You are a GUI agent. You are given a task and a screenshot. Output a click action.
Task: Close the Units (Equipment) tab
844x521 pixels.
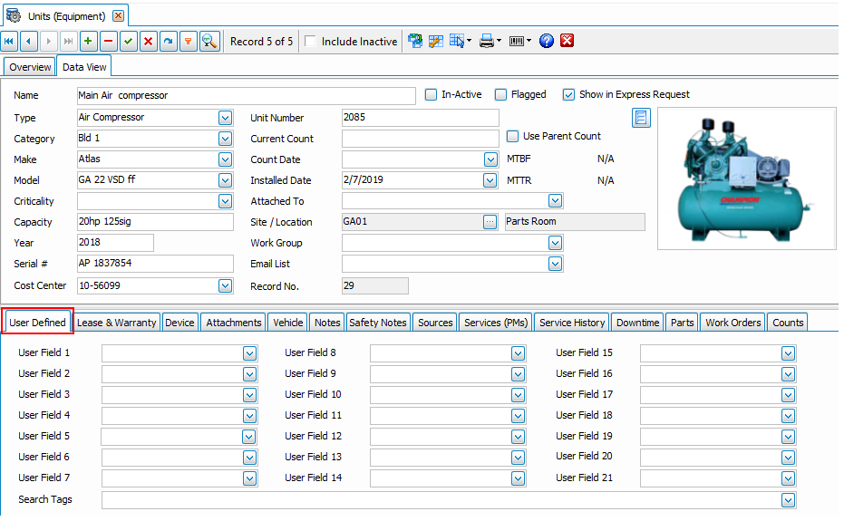click(x=119, y=15)
